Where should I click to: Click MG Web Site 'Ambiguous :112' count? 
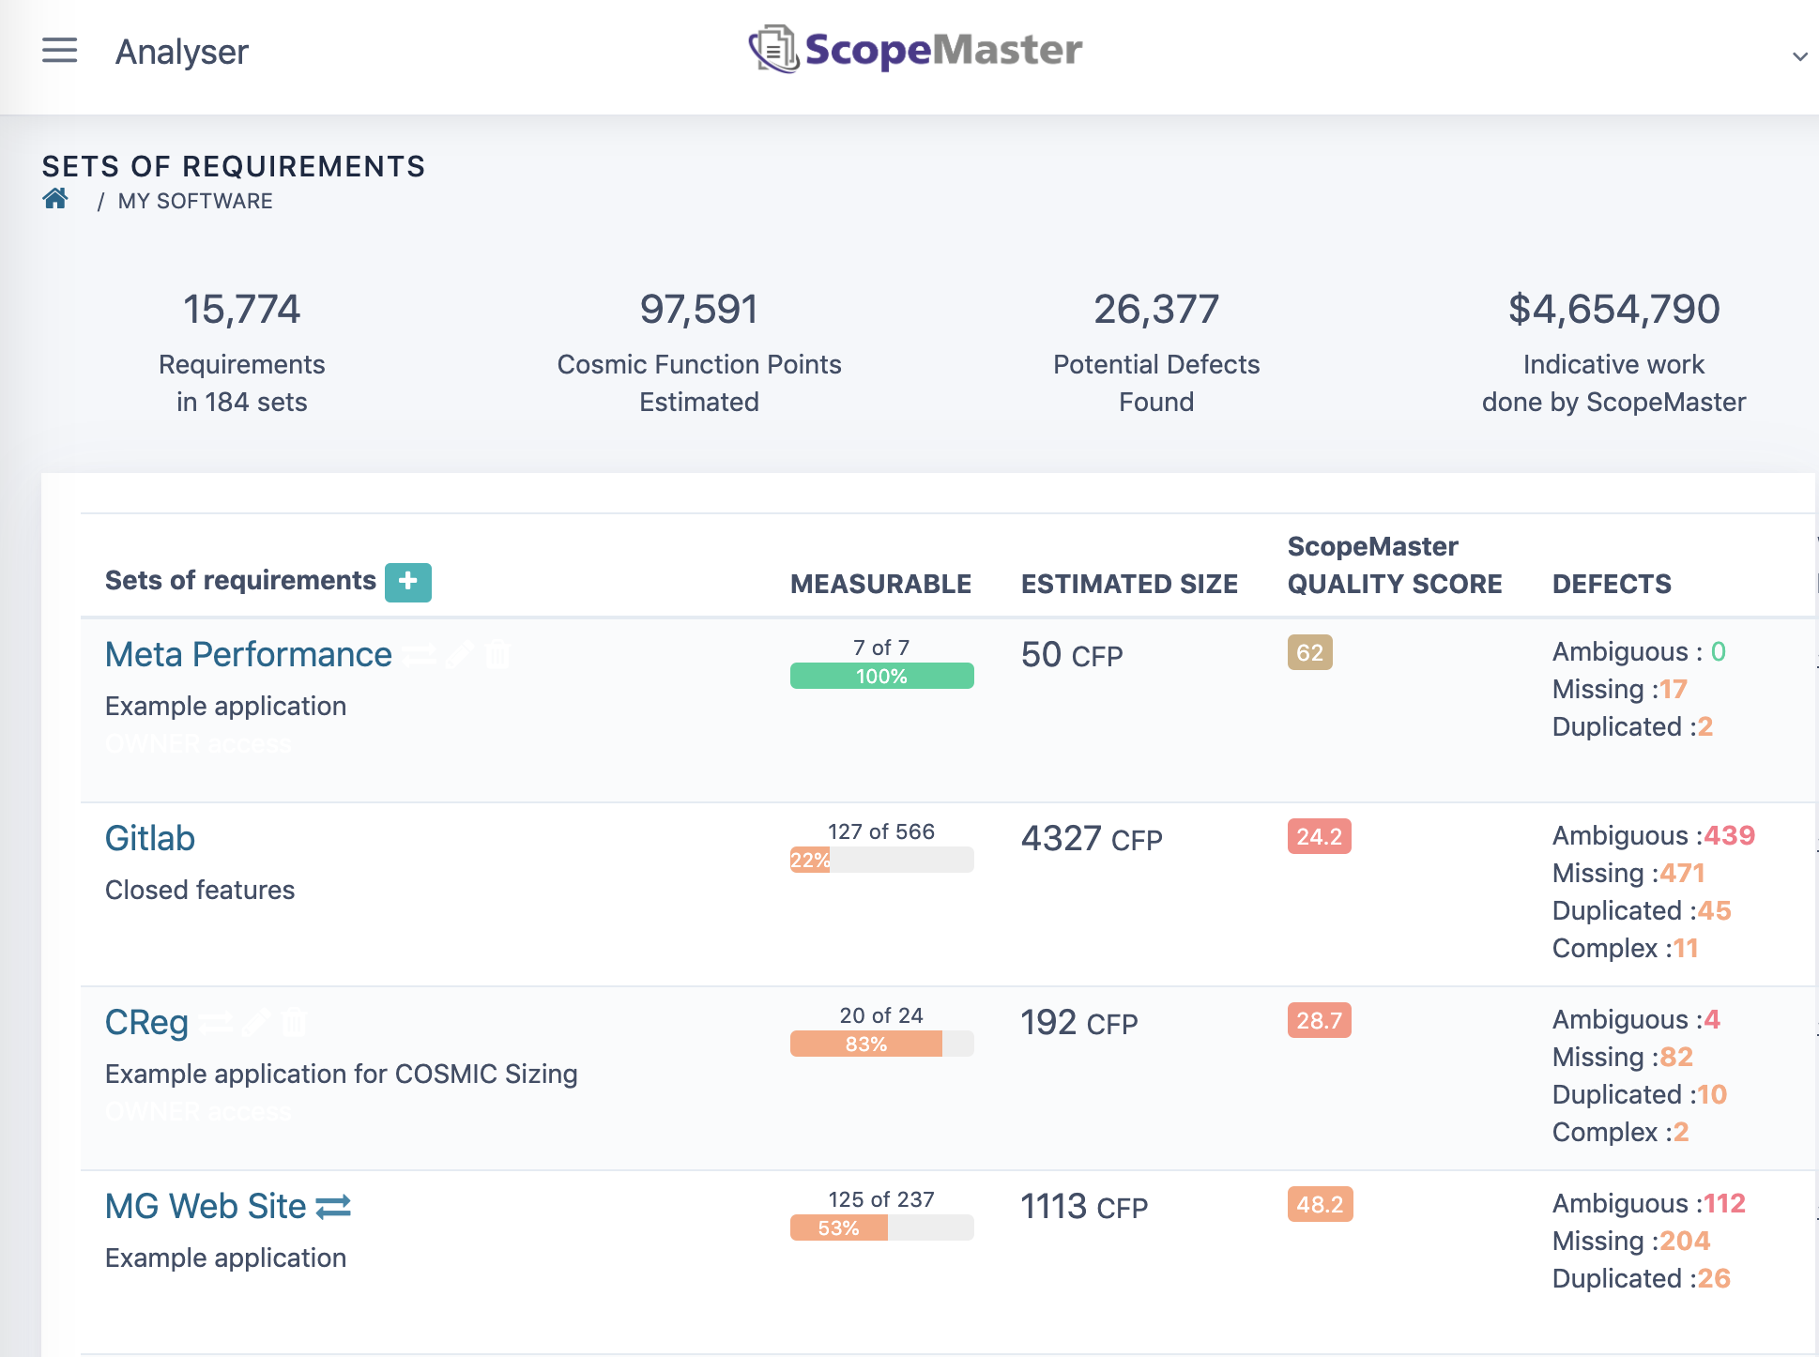(x=1649, y=1203)
